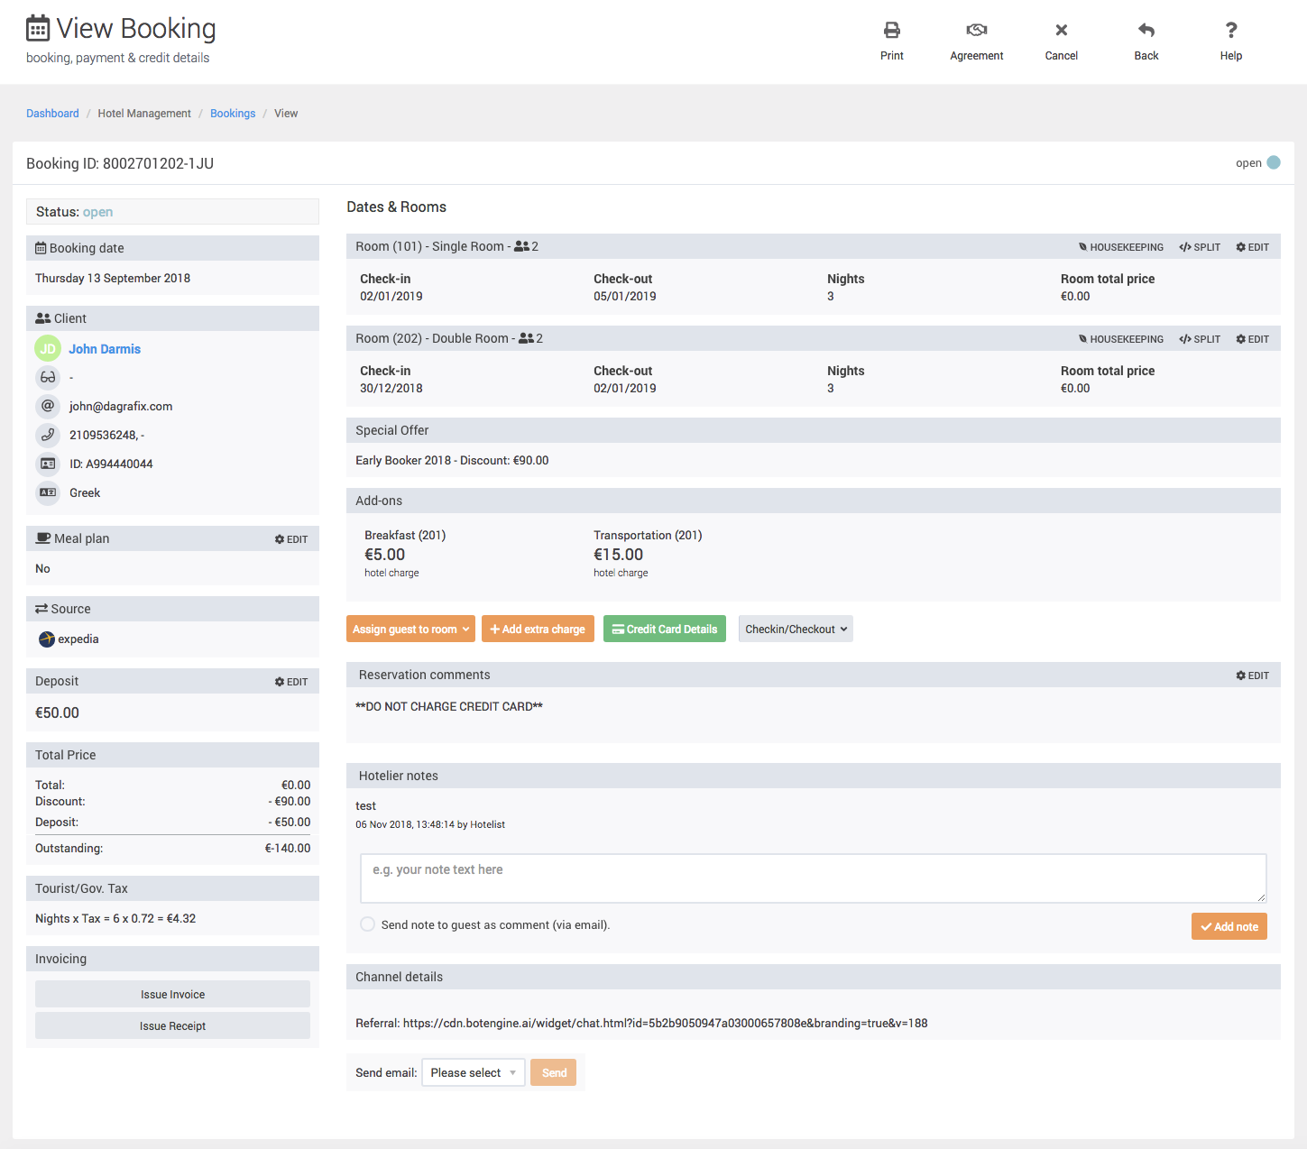Click the phone number 2109536248
The height and width of the screenshot is (1149, 1307).
(x=103, y=436)
